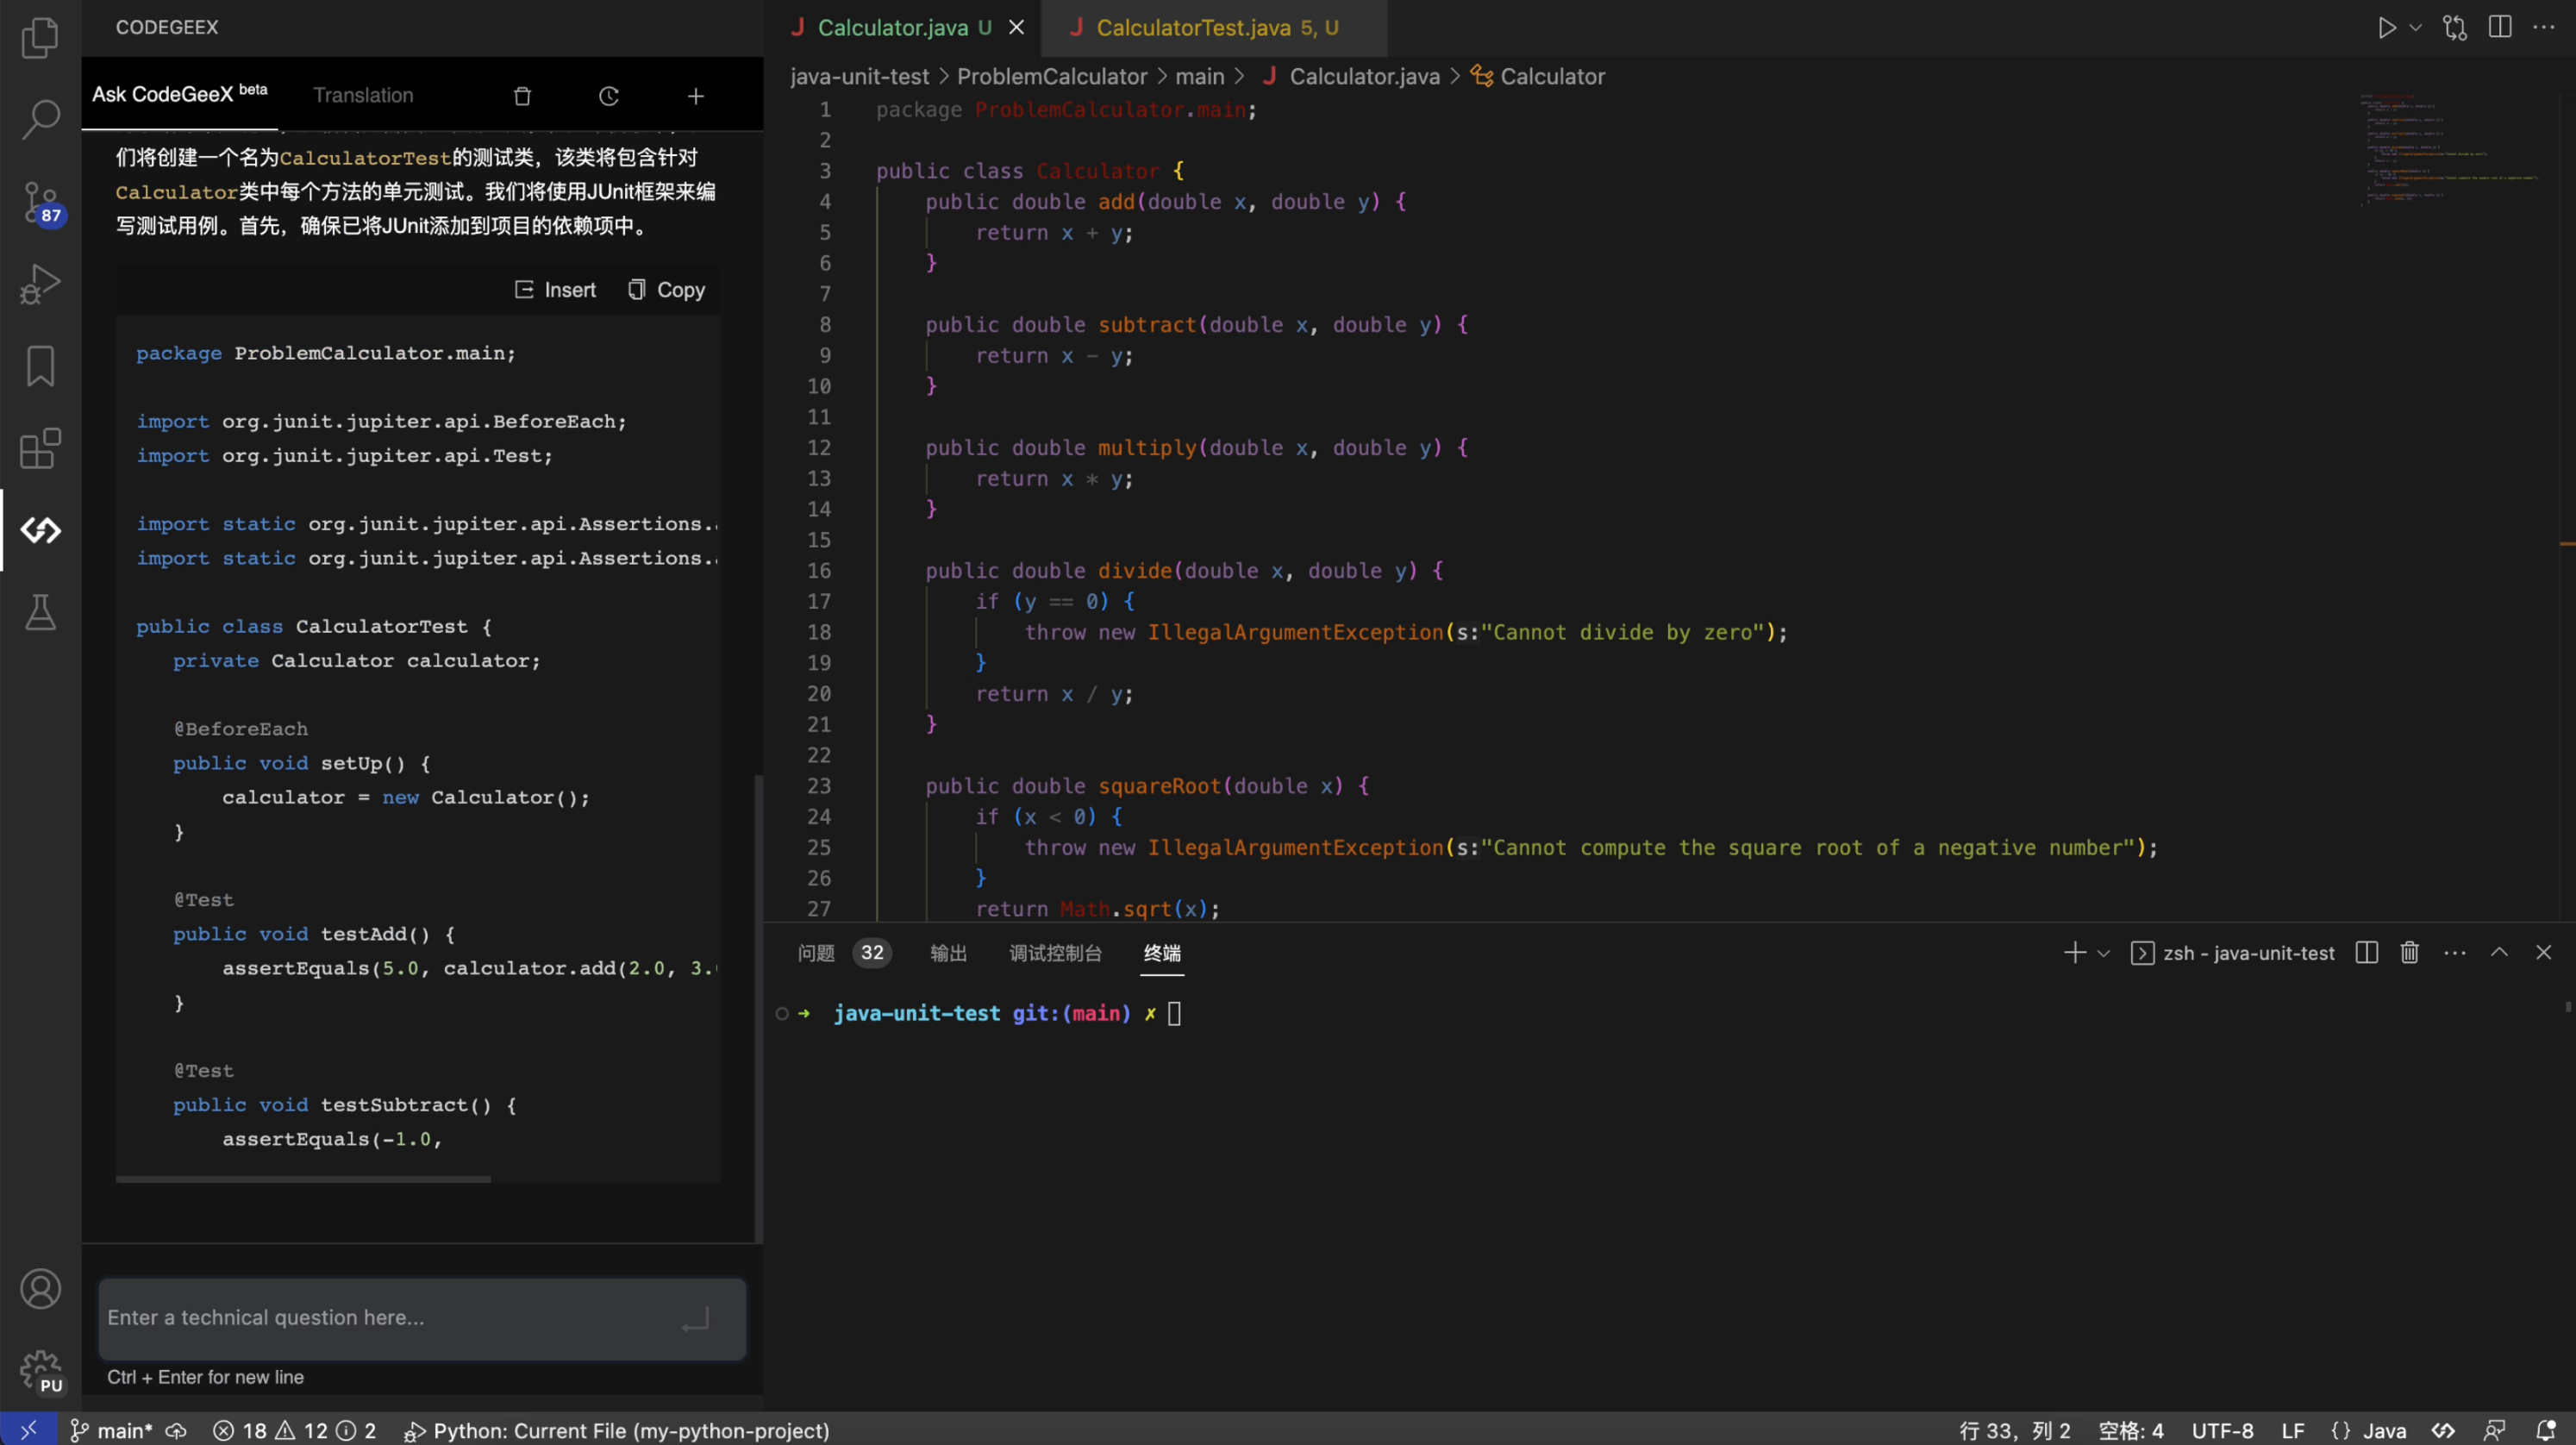Screen dimensions: 2576x1445
Task: Publish changes via cloud sync icon
Action: click(176, 1430)
